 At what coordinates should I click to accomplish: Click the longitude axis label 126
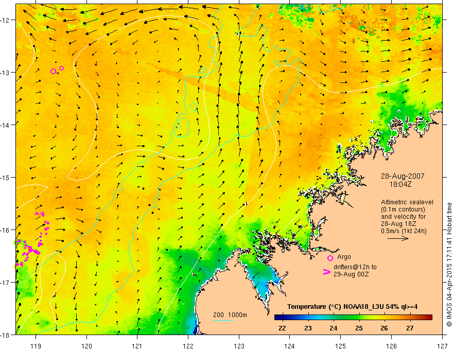coord(391,346)
